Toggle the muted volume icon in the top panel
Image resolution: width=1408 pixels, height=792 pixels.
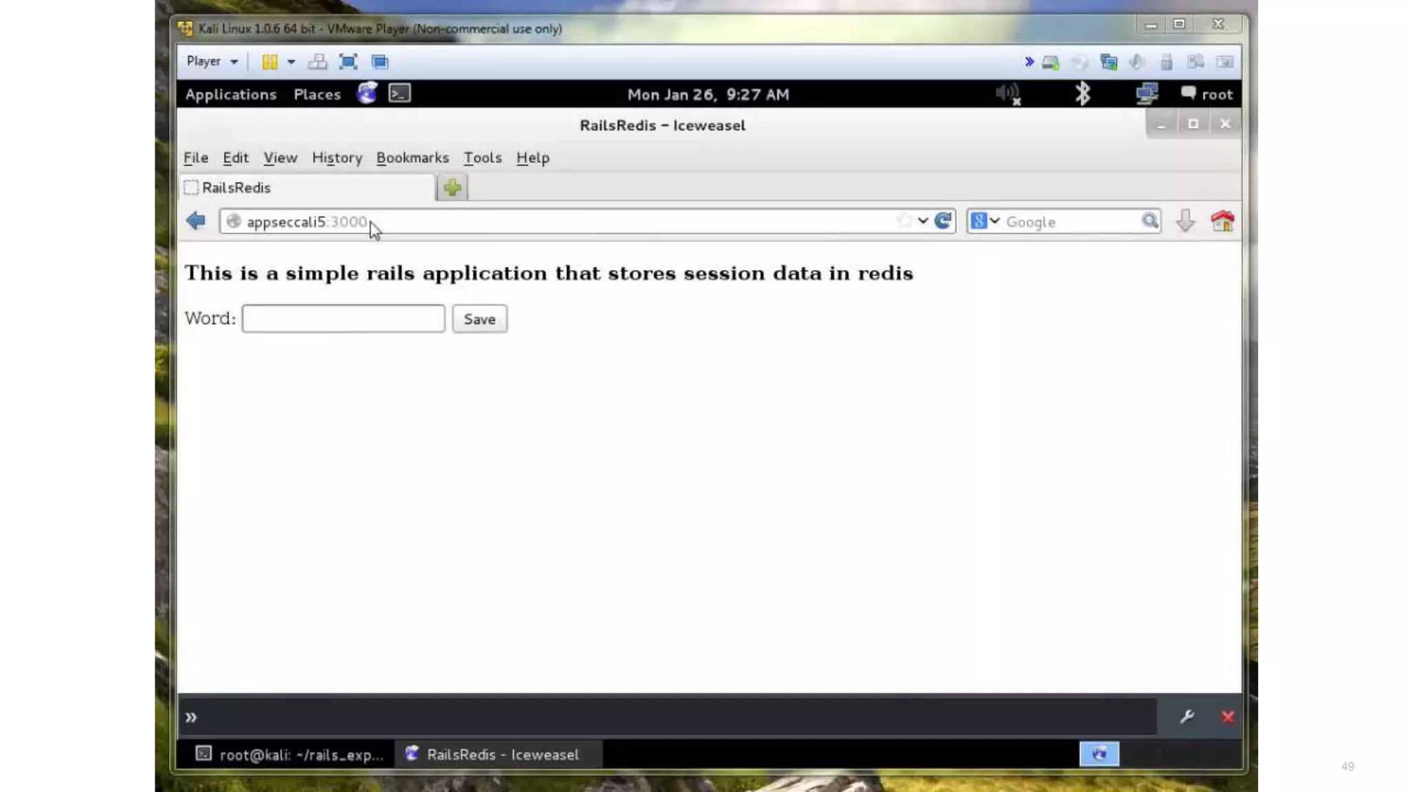click(x=1008, y=94)
